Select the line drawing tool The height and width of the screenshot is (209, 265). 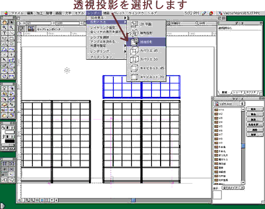click(11, 33)
